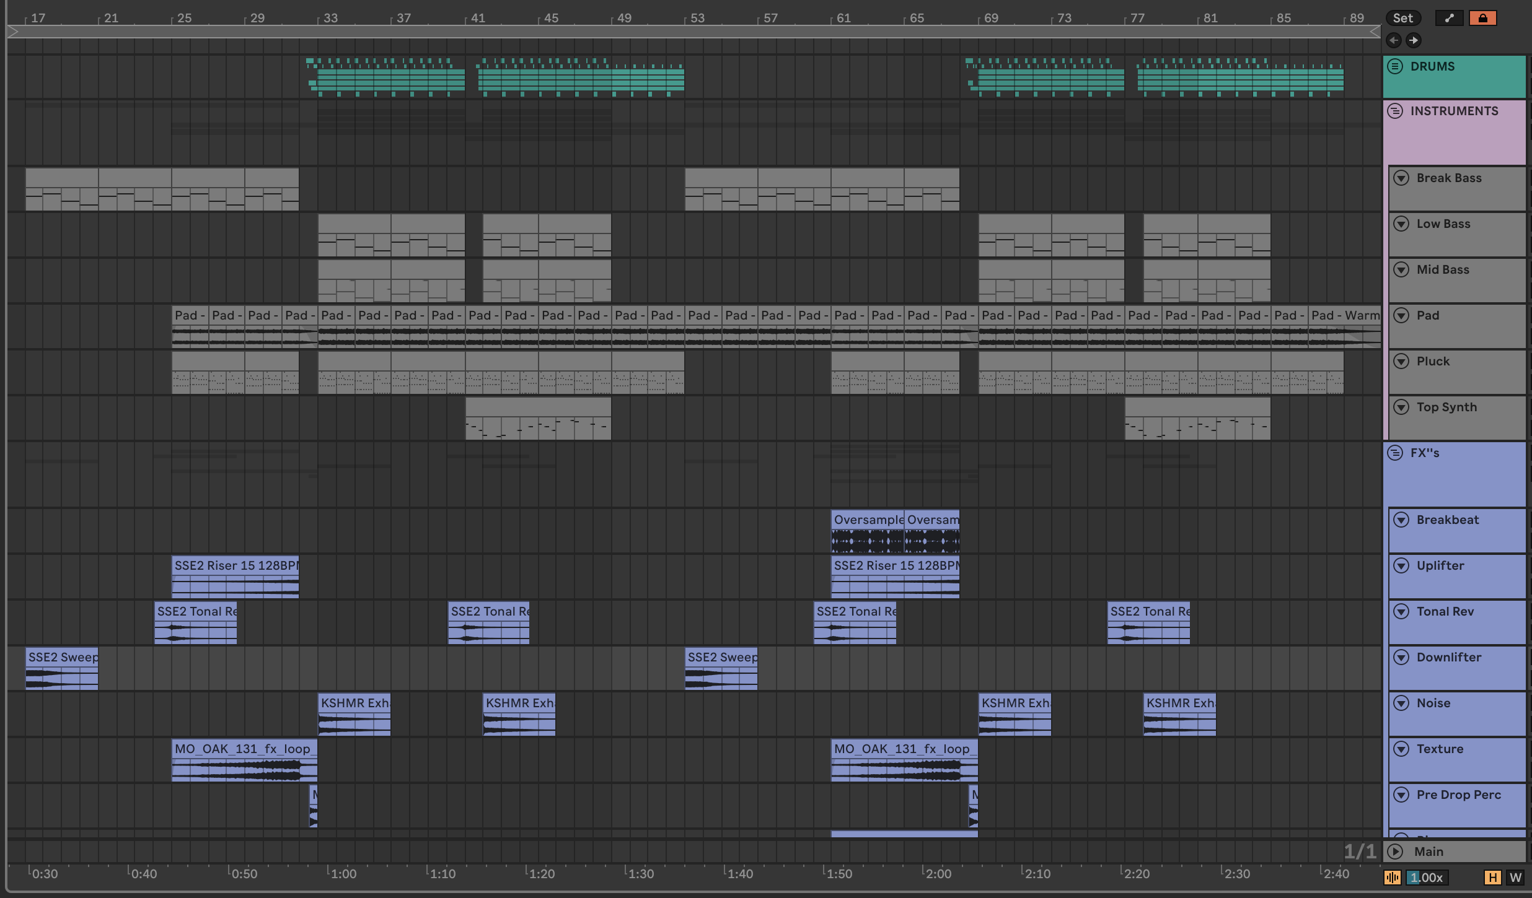
Task: Select the MO_OAK_131_fx_loop clip at bar 25
Action: [245, 760]
